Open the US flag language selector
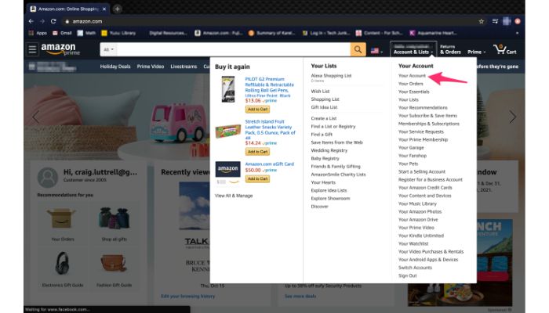Screen dimensions: 549x313 [x=376, y=51]
